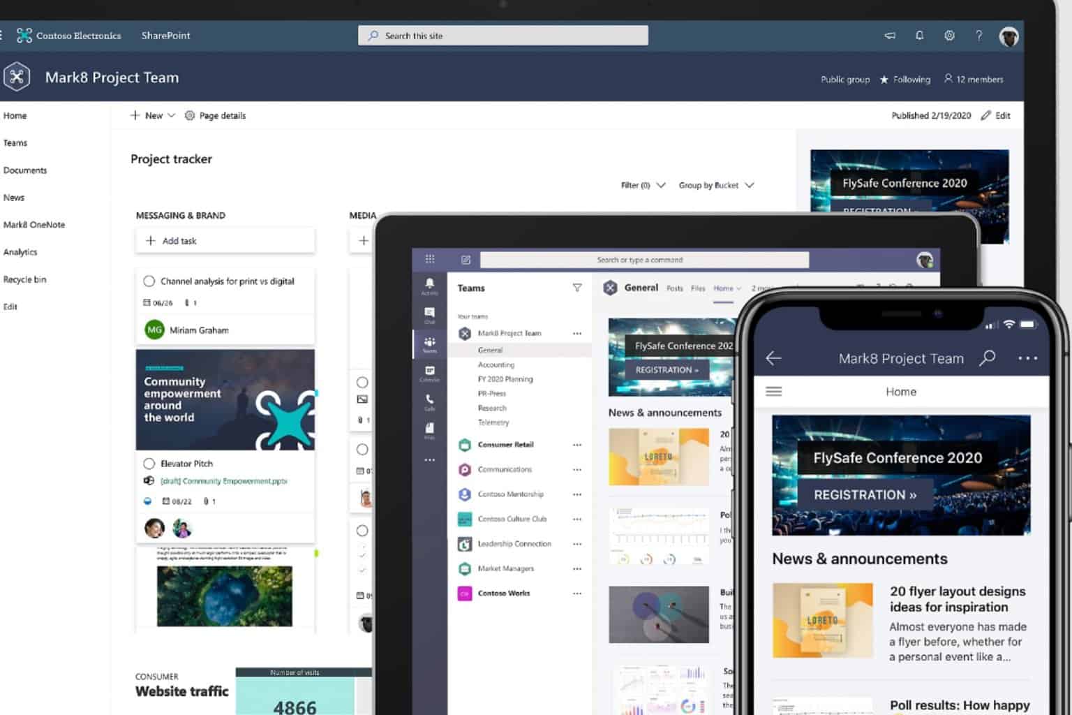Open more options for Consumer Retail team
Viewport: 1072px width, 715px height.
(577, 445)
